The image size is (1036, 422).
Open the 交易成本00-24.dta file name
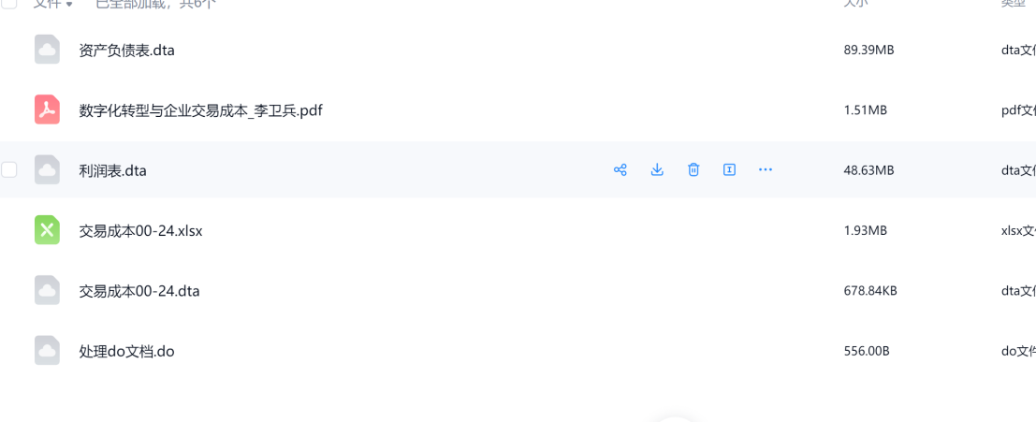(x=139, y=291)
